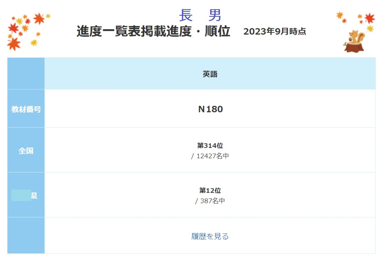Click the 第12位 prefecture rank

[210, 191]
